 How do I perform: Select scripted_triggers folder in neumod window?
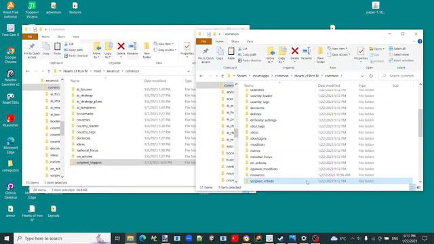pyautogui.click(x=89, y=163)
